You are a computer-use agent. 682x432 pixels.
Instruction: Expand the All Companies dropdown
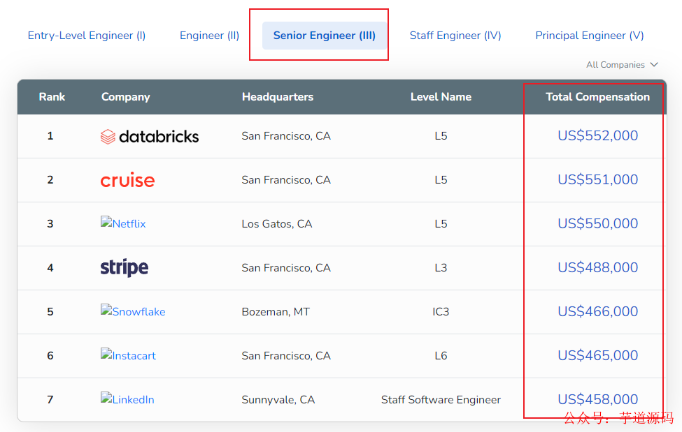click(x=622, y=65)
